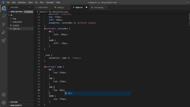Switch to the index.html tab
190x107 pixels.
pos(43,7)
